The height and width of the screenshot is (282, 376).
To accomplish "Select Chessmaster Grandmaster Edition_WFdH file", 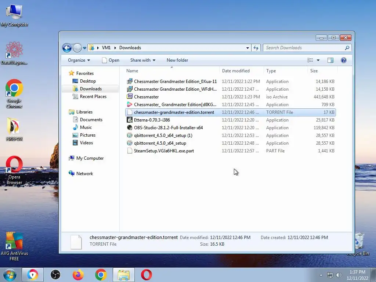I will point(230,89).
